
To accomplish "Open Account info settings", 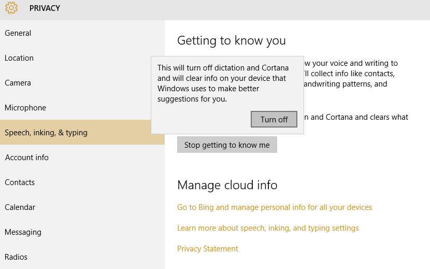I will pyautogui.click(x=82, y=157).
